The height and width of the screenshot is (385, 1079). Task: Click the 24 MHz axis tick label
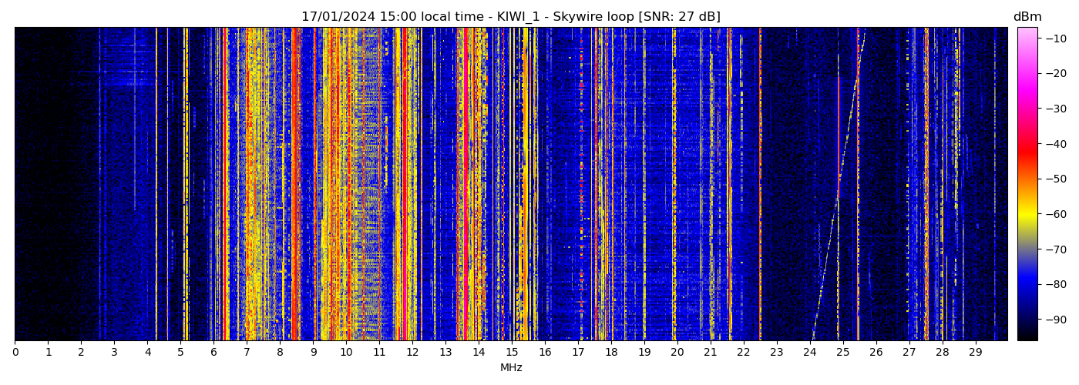click(810, 353)
